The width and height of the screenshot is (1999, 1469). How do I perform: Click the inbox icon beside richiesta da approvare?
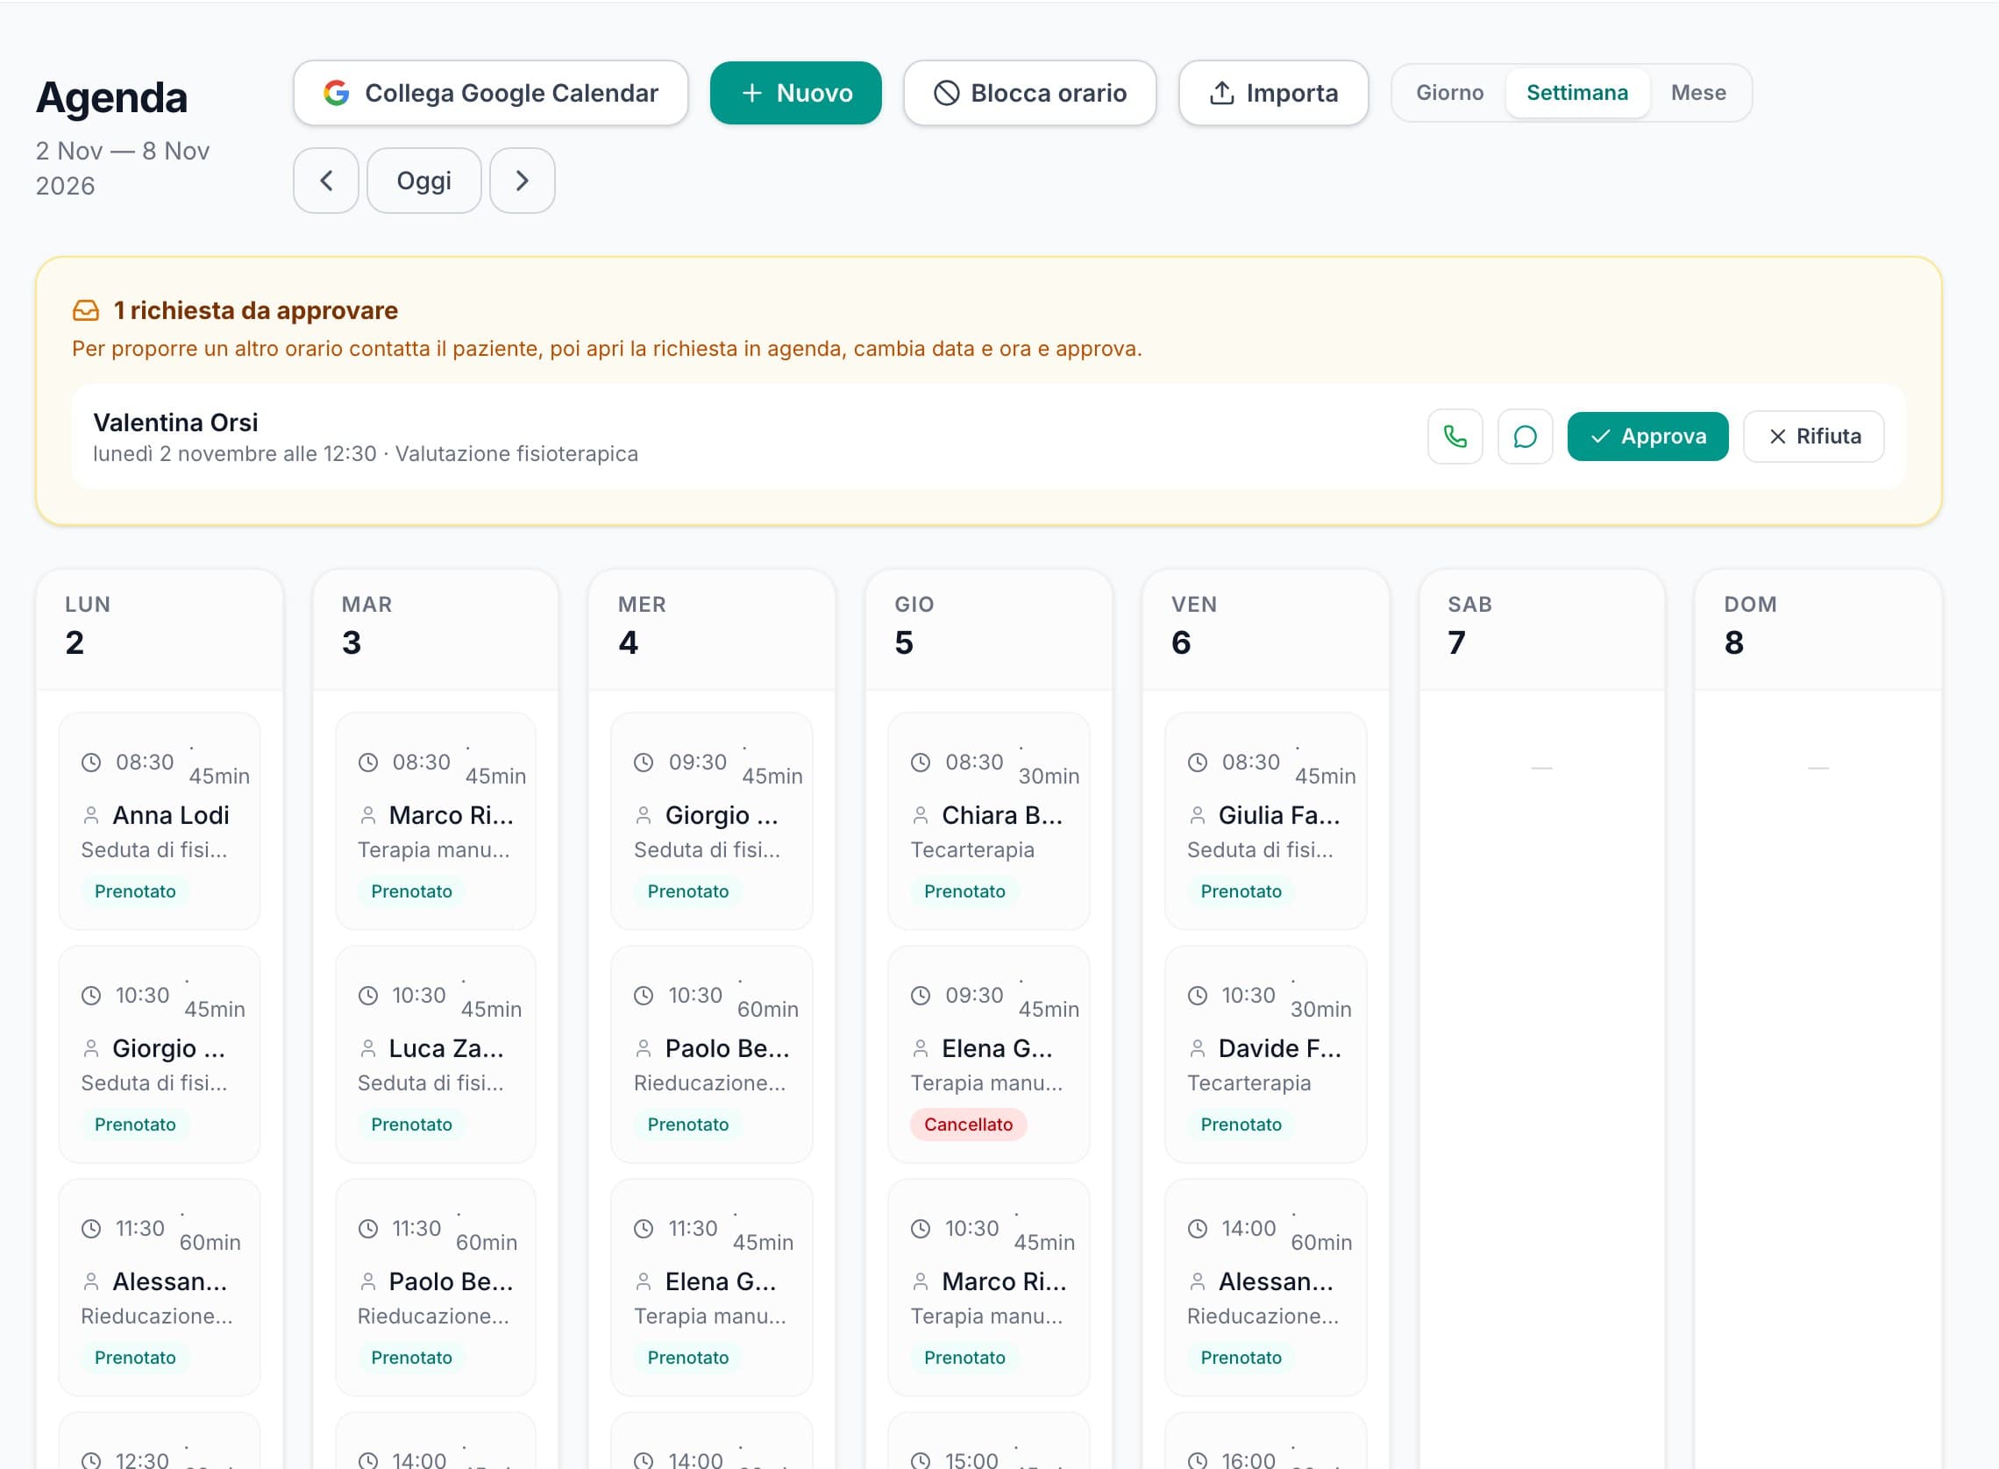click(85, 310)
